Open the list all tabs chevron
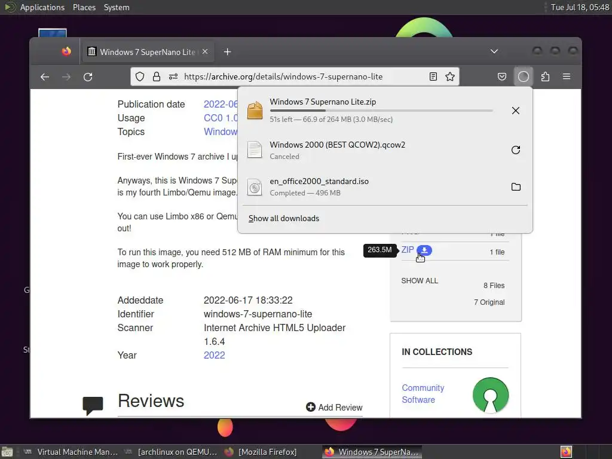 494,51
